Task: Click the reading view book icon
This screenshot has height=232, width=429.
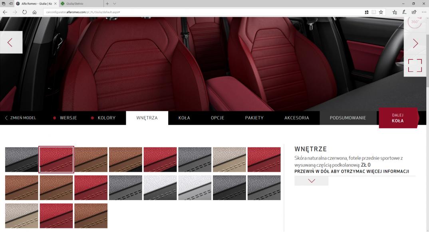Action: click(374, 12)
